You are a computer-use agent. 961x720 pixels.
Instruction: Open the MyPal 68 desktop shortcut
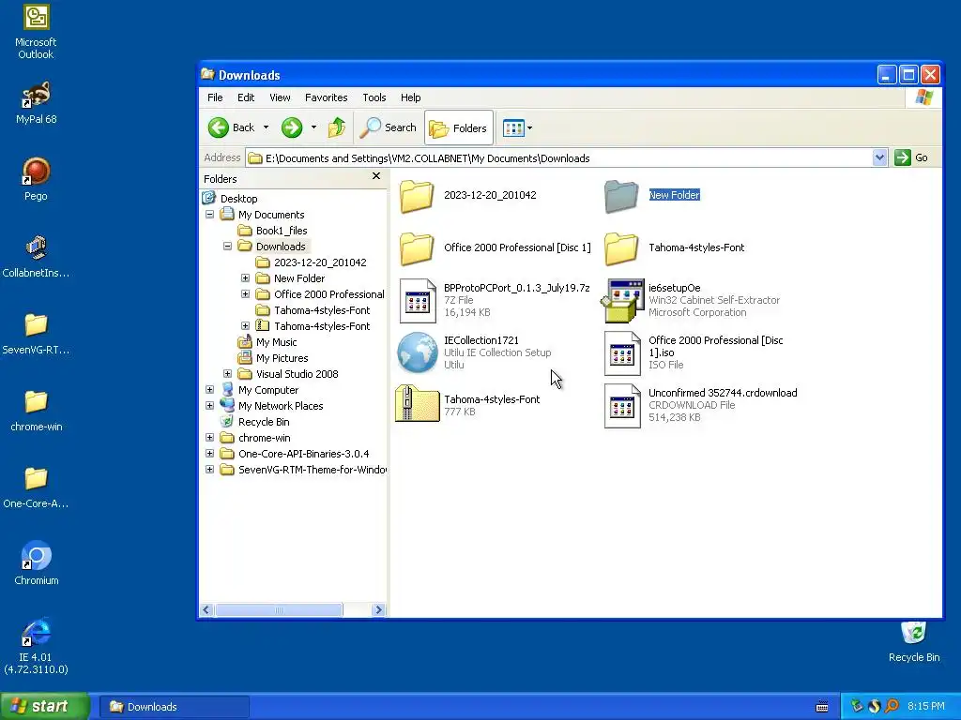tap(36, 101)
